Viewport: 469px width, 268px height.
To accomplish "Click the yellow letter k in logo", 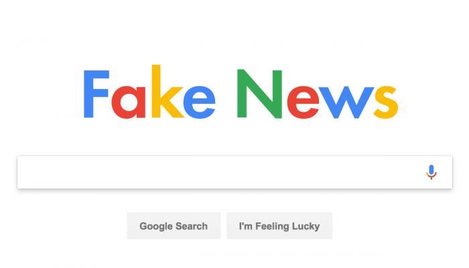I will tap(167, 91).
